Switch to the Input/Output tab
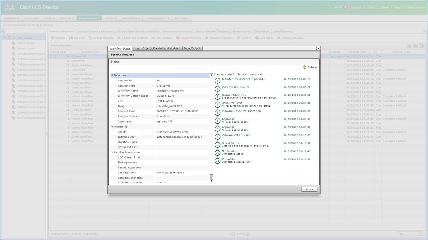 (192, 48)
